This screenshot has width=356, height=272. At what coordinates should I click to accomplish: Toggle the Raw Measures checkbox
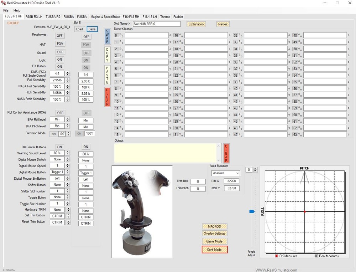[316, 256]
